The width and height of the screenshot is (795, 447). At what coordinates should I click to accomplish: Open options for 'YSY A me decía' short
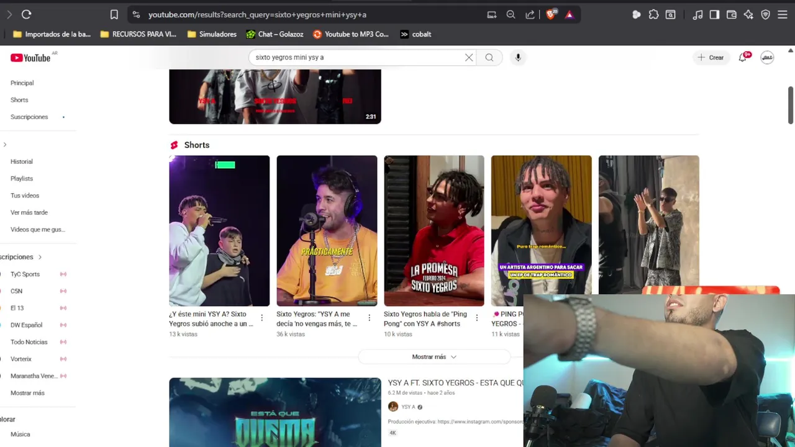[369, 318]
